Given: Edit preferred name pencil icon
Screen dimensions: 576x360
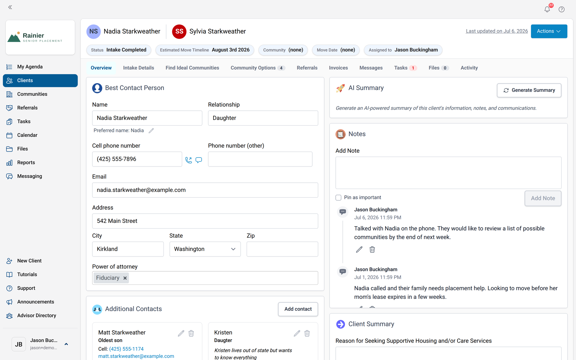Looking at the screenshot, I should [x=151, y=130].
